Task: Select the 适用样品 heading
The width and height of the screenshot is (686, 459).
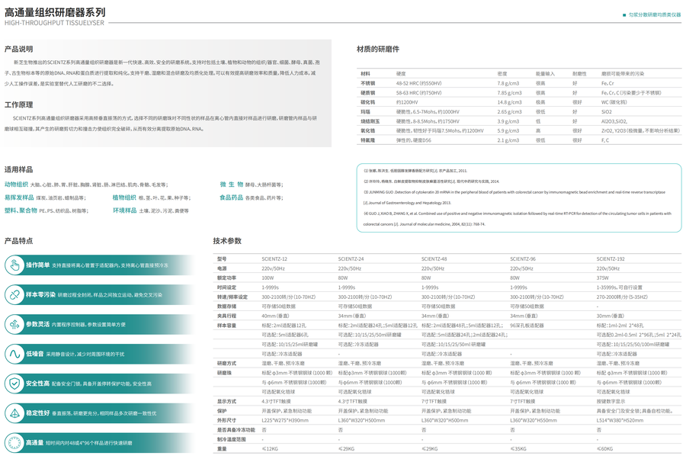Action: 18,169
